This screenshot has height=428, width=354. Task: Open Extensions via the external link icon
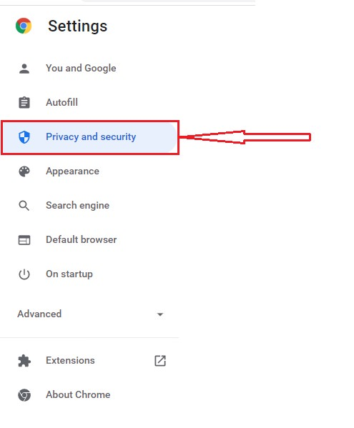click(160, 361)
